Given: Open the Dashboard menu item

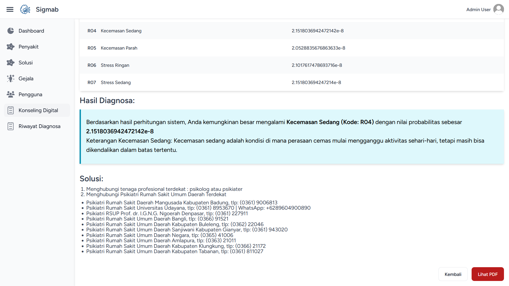Looking at the screenshot, I should 31,31.
